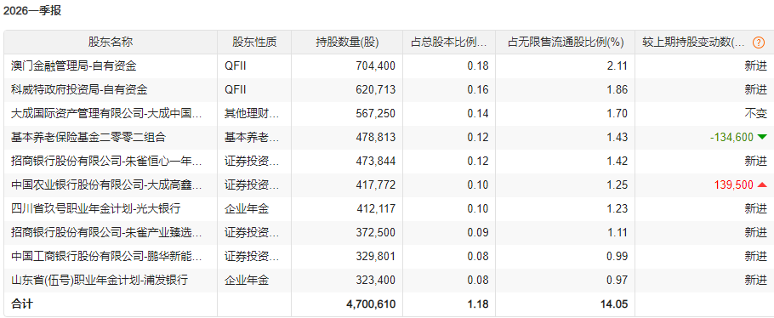774x318 pixels.
Task: Click float ratio 0.99
Action: point(617,256)
